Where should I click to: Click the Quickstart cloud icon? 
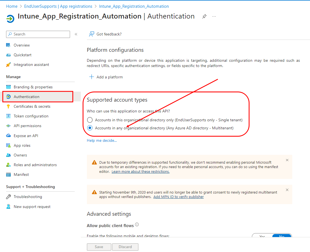pos(8,55)
